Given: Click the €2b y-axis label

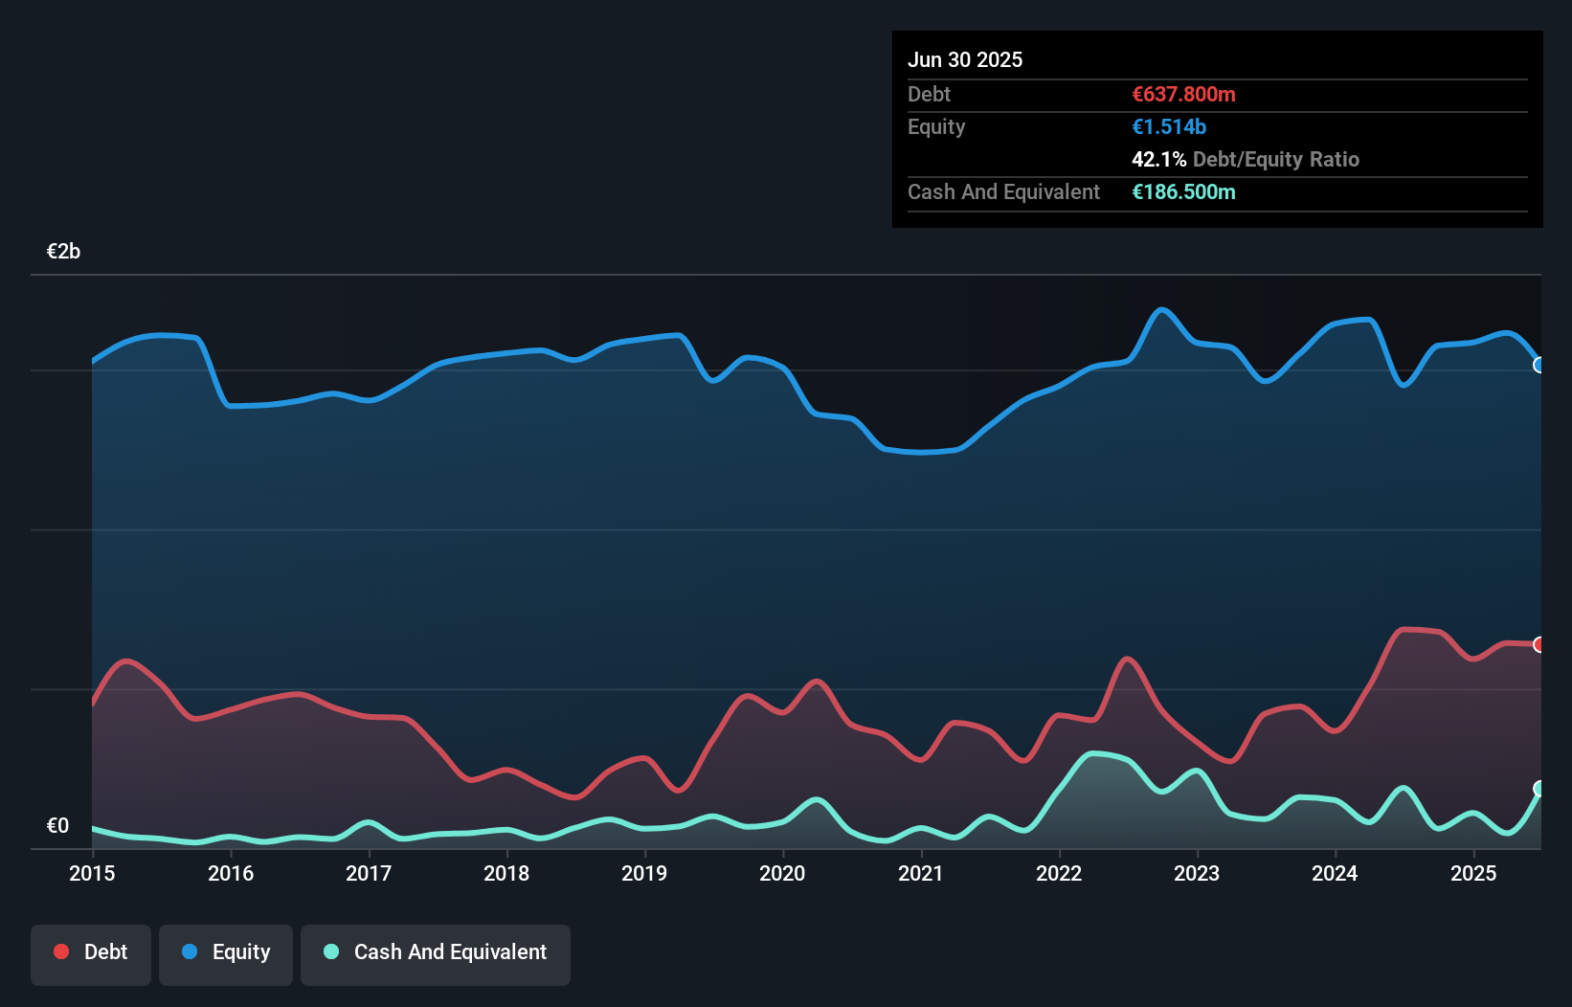Looking at the screenshot, I should coord(63,252).
